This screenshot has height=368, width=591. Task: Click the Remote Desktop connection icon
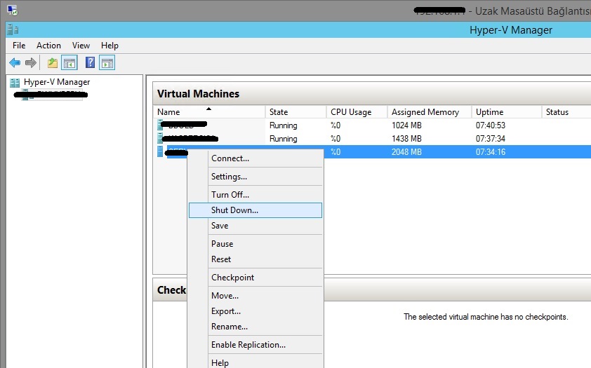(x=13, y=10)
